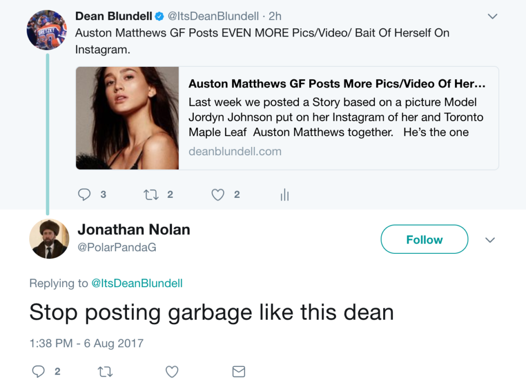Open Jonathan Nolan's @PolarPandaG handle
The height and width of the screenshot is (389, 526).
pyautogui.click(x=117, y=247)
